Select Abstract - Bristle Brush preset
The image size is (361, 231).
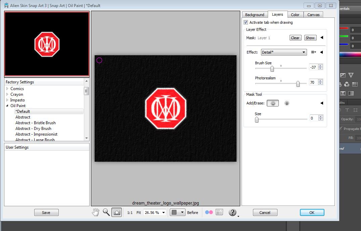(36, 123)
